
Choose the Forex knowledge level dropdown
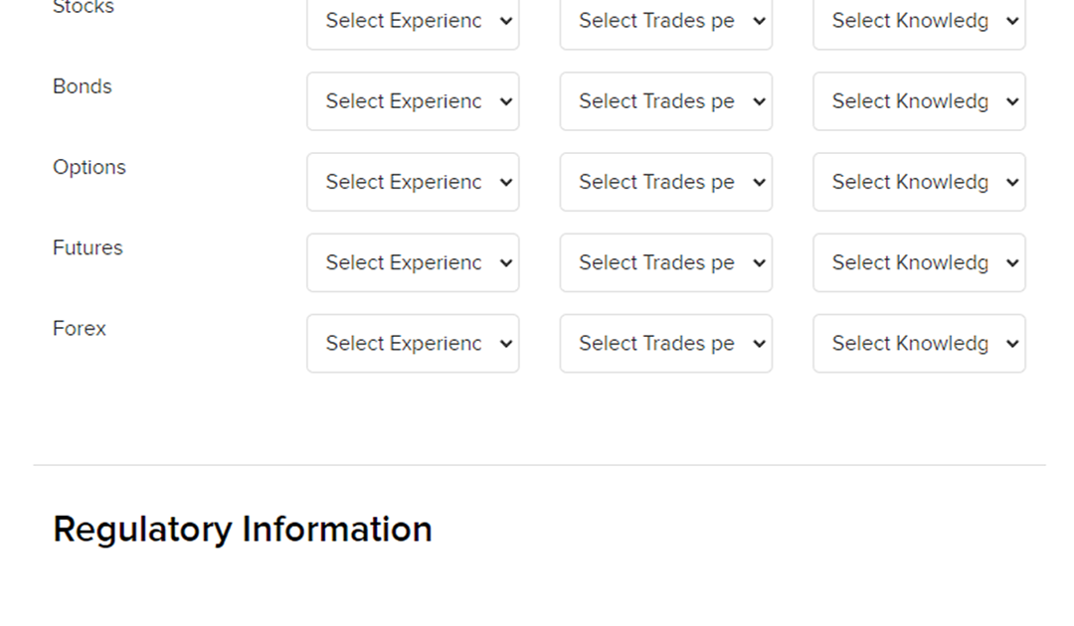(919, 343)
